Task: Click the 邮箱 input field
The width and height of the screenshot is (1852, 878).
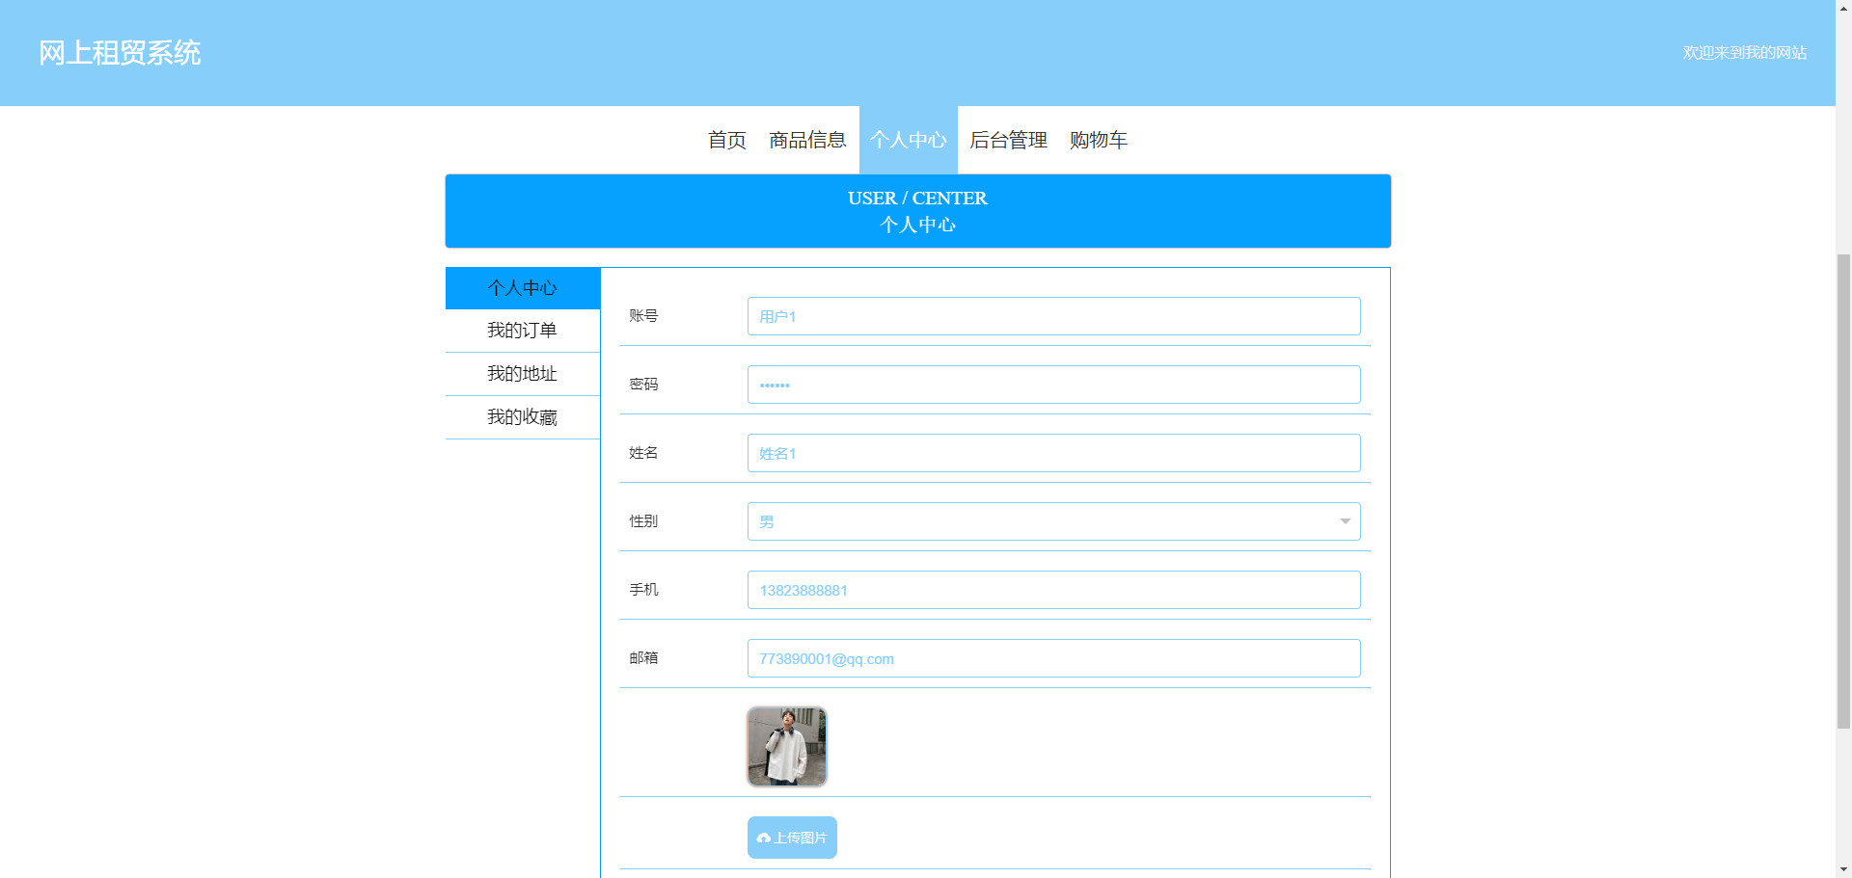Action: 1053,658
